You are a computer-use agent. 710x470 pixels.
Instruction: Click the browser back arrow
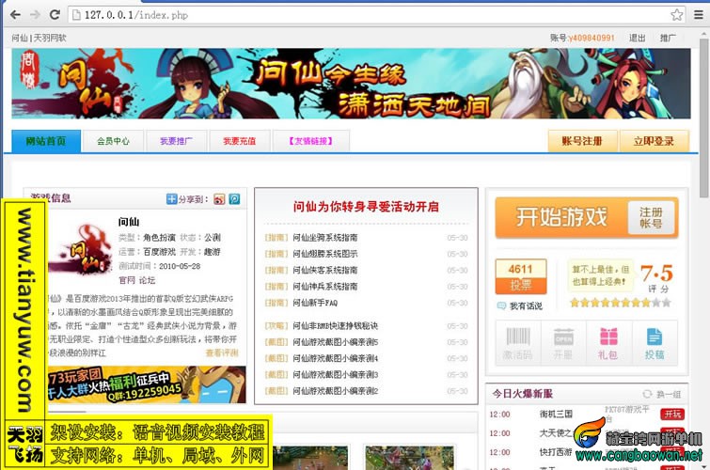[x=15, y=14]
